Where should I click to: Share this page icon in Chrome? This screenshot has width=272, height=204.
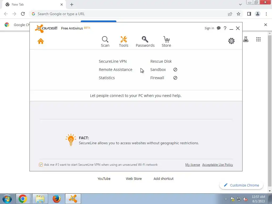[x=230, y=14]
